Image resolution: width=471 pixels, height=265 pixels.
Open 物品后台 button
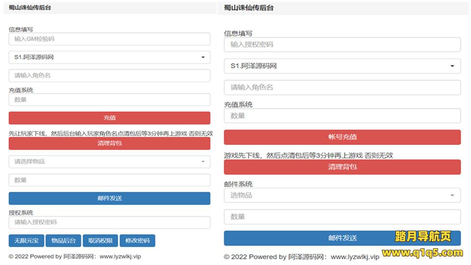(63, 240)
